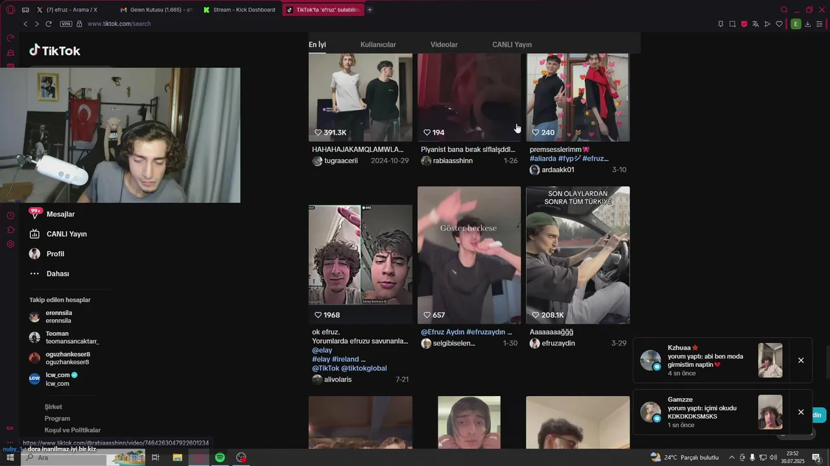Open the page translate icon
The image size is (830, 466).
point(755,24)
